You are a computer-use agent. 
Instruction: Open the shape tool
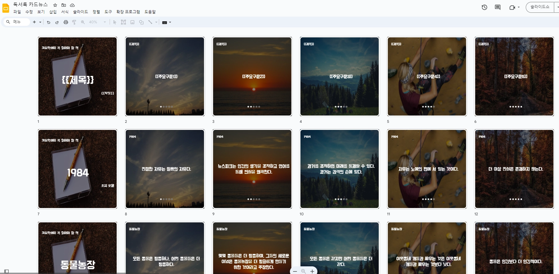coord(141,22)
